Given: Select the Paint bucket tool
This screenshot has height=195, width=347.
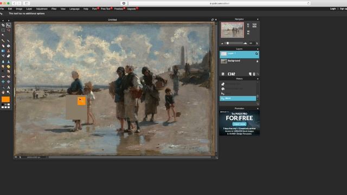Looking at the screenshot, I should 9,46.
